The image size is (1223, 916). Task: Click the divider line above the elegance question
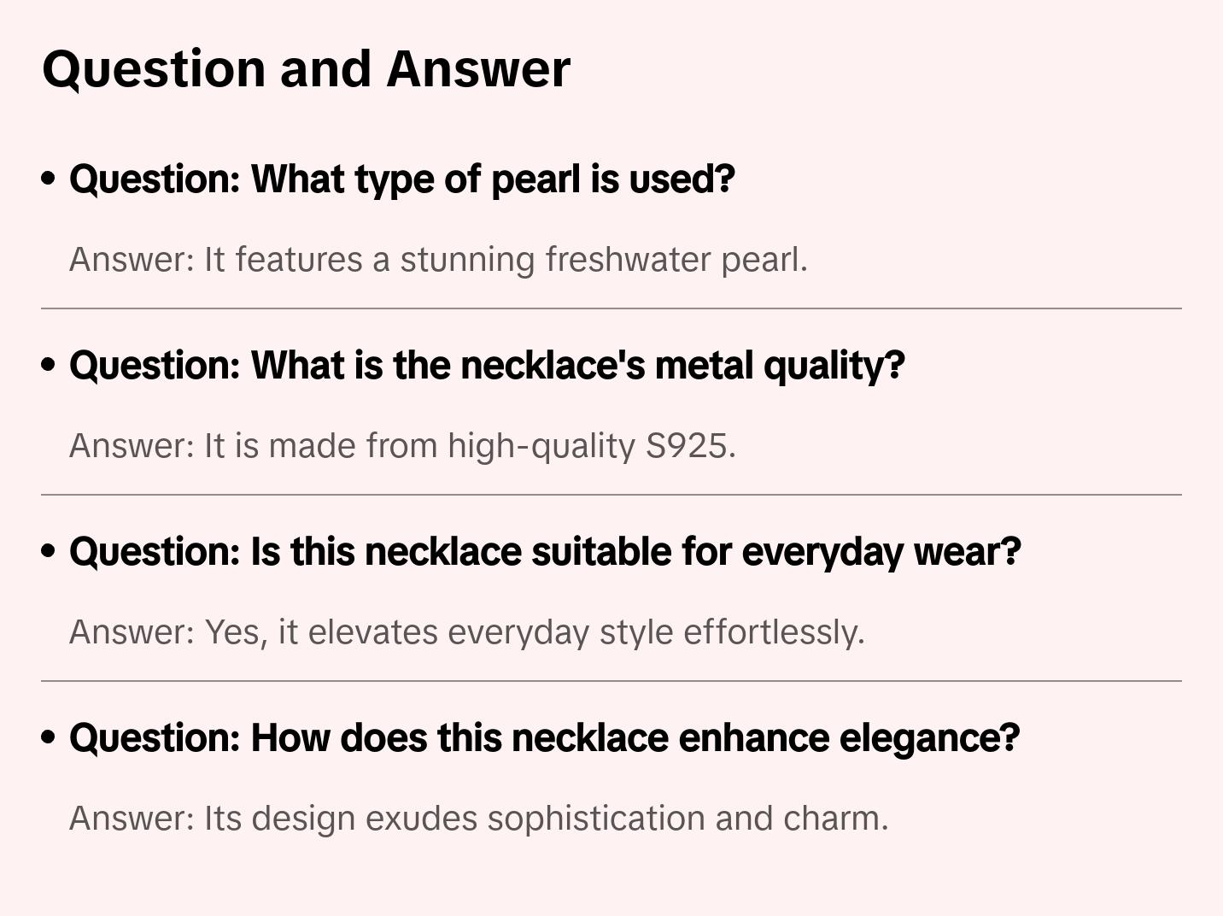point(611,681)
